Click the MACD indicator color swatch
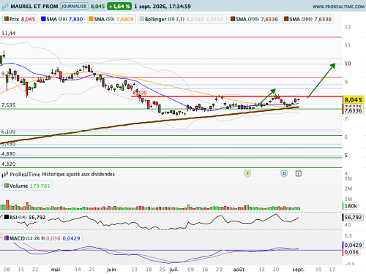The width and height of the screenshot is (366, 274). pyautogui.click(x=7, y=238)
